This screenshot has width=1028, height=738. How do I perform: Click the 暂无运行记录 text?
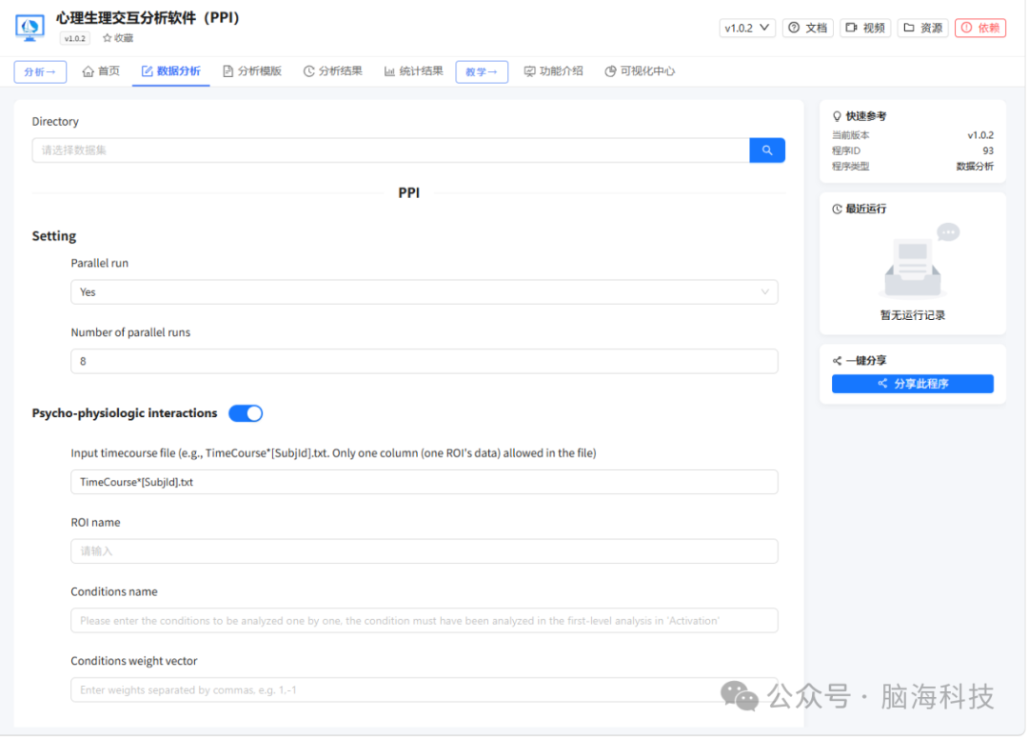coord(913,315)
